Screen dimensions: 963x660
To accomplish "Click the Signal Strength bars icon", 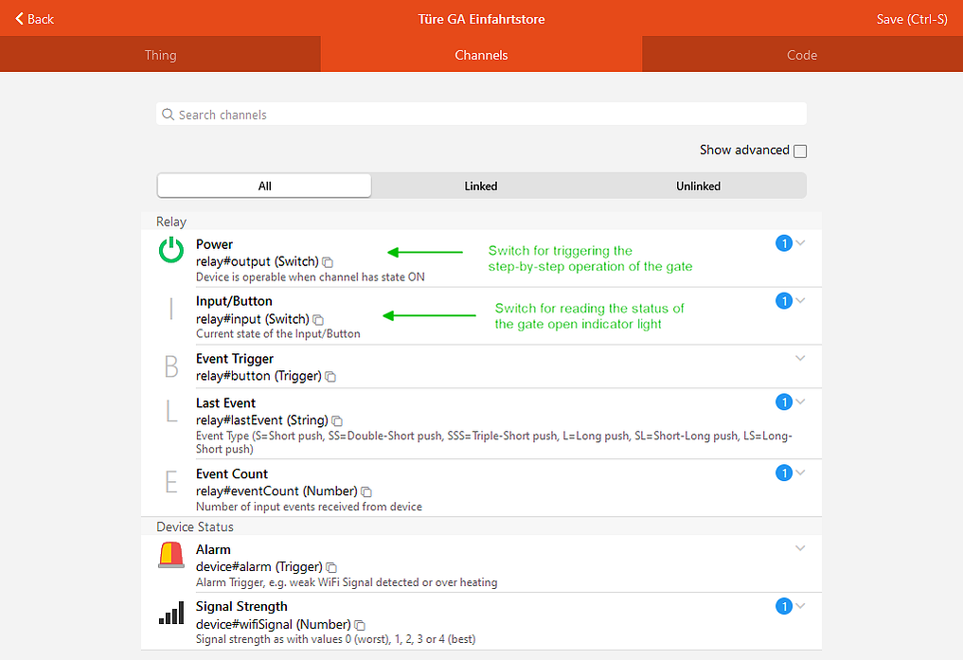I will pyautogui.click(x=171, y=613).
